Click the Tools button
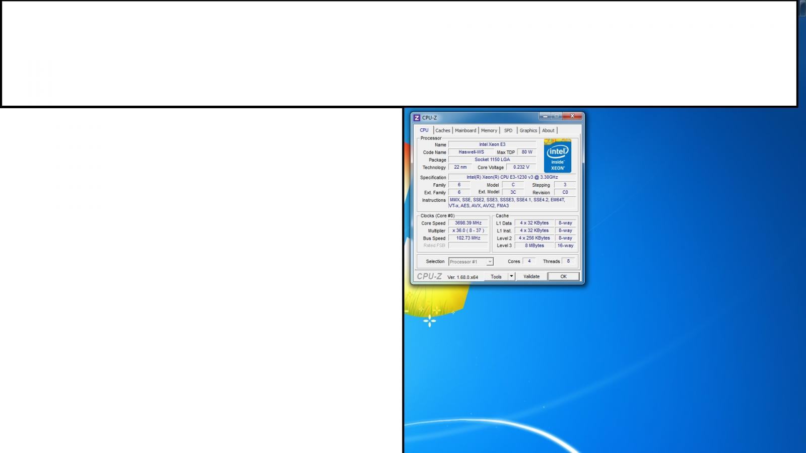This screenshot has height=453, width=806. coord(496,276)
